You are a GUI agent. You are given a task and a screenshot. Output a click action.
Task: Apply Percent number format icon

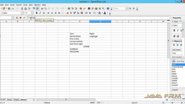tap(71, 13)
